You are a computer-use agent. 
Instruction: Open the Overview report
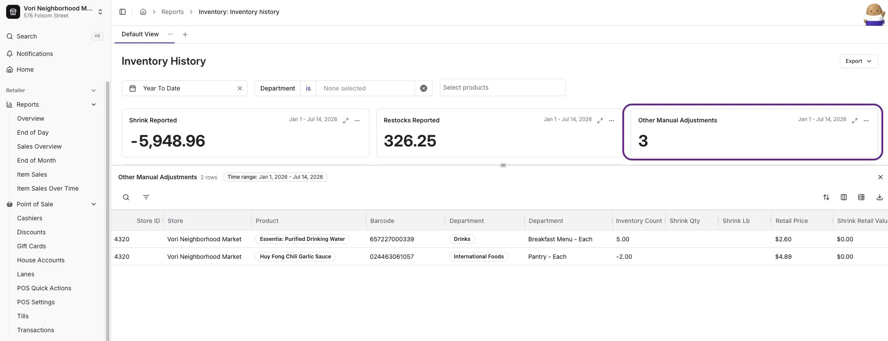pos(31,118)
